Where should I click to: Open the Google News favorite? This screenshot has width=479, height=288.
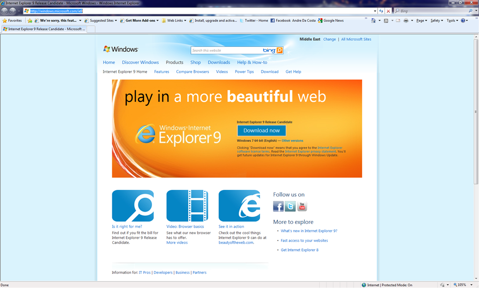[x=331, y=21]
